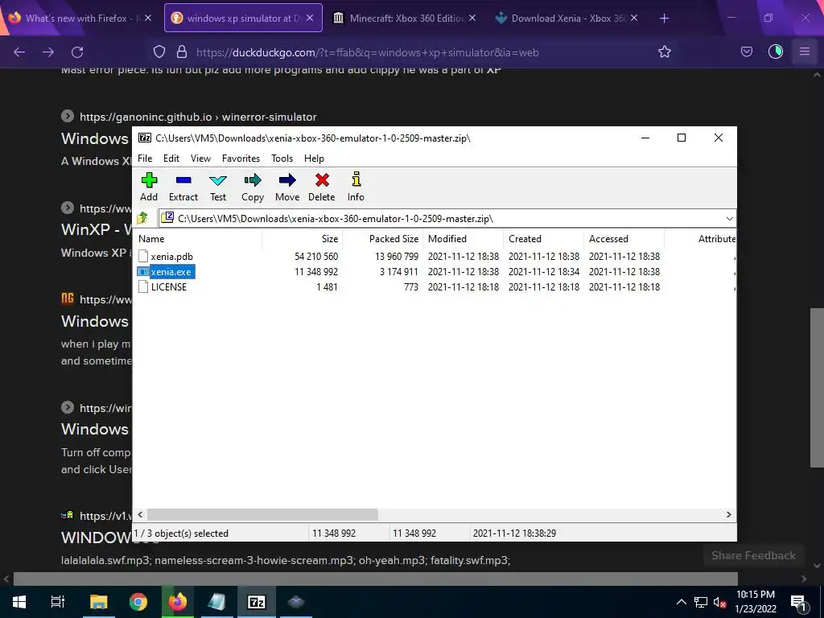Click the Xenia app taskbar icon

[296, 602]
